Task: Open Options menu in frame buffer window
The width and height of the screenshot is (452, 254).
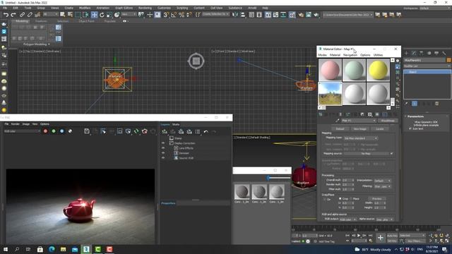Action: point(44,124)
